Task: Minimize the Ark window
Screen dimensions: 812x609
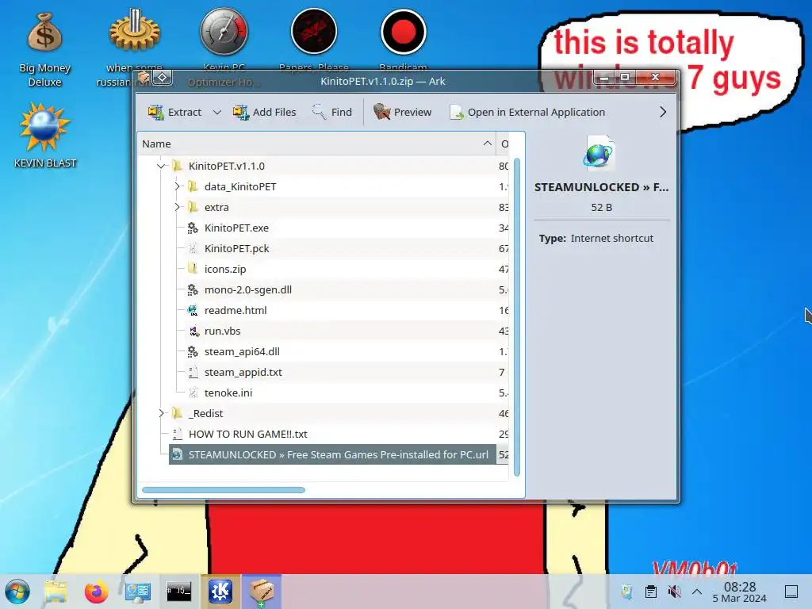Action: tap(603, 77)
